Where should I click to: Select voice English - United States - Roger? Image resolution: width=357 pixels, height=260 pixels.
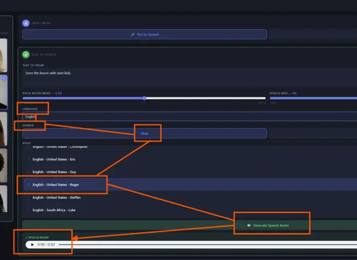click(190, 185)
